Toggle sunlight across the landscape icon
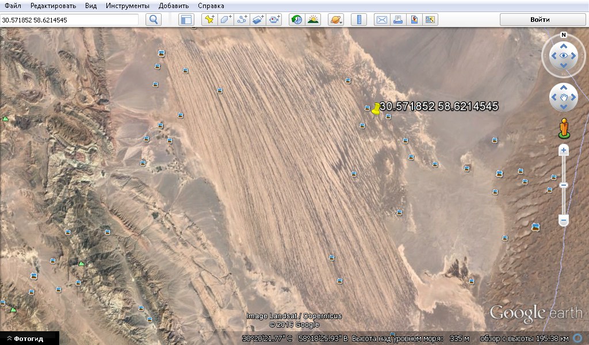Viewport: 589px width, 345px height. [x=312, y=20]
